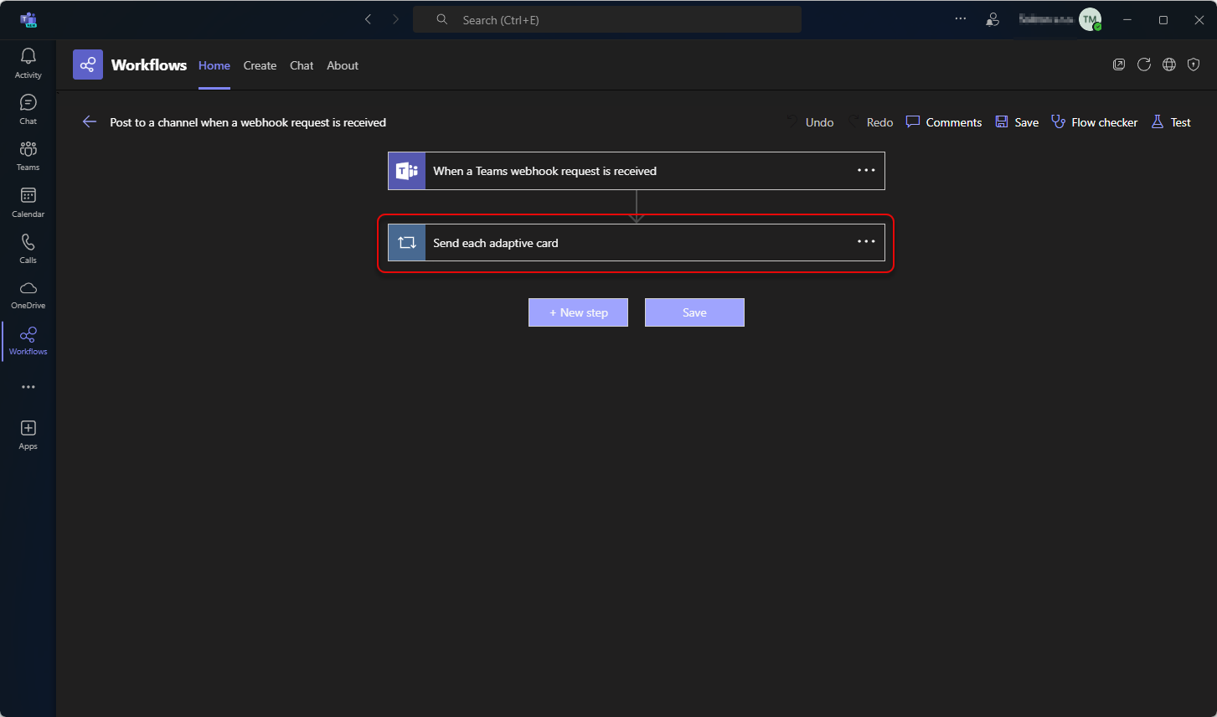Open options menu for Send each adaptive card

pos(865,241)
